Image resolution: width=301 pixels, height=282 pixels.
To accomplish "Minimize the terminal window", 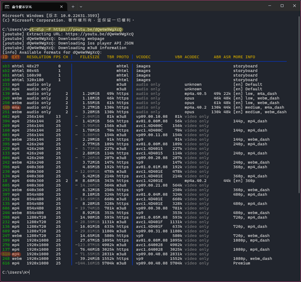I will pyautogui.click(x=270, y=6).
